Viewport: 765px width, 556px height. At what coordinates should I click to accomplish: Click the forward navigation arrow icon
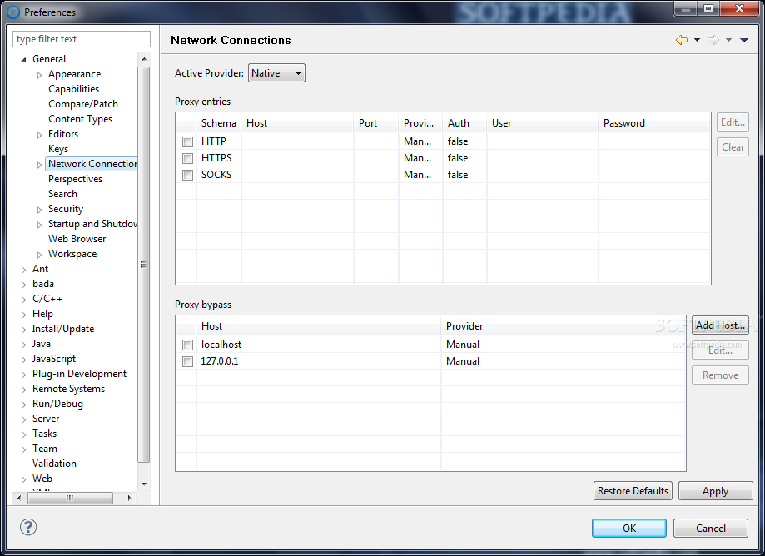pos(713,40)
